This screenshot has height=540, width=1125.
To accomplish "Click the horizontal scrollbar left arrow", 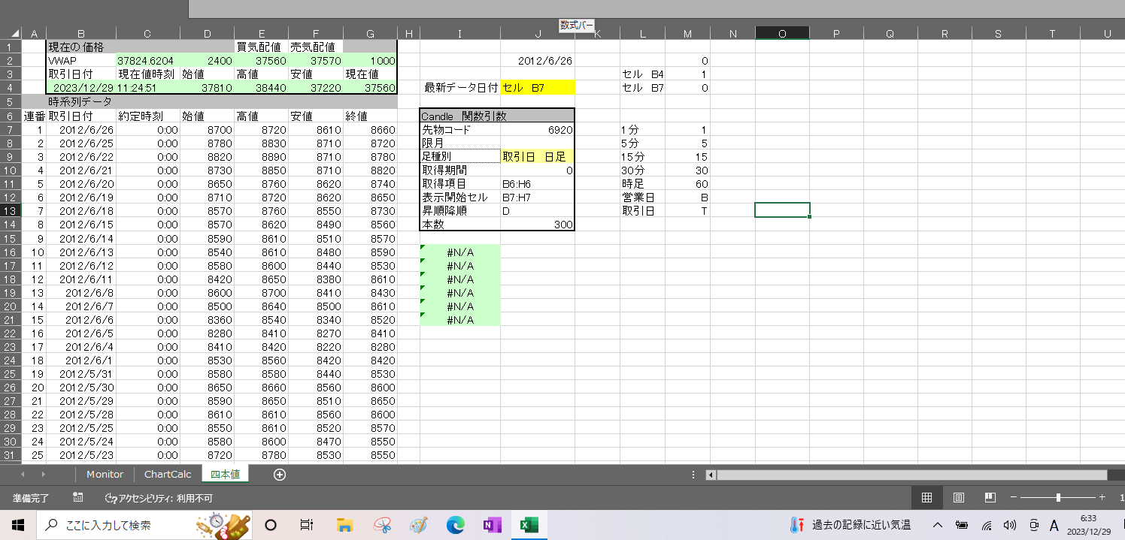I will pos(710,475).
